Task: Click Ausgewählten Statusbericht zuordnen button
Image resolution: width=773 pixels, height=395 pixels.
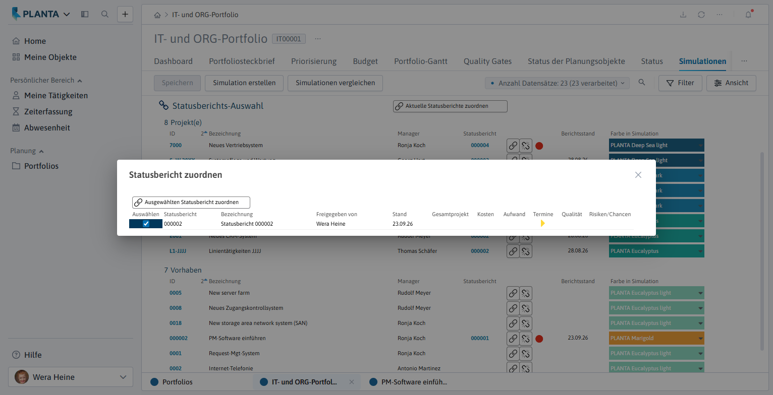Action: pyautogui.click(x=191, y=203)
